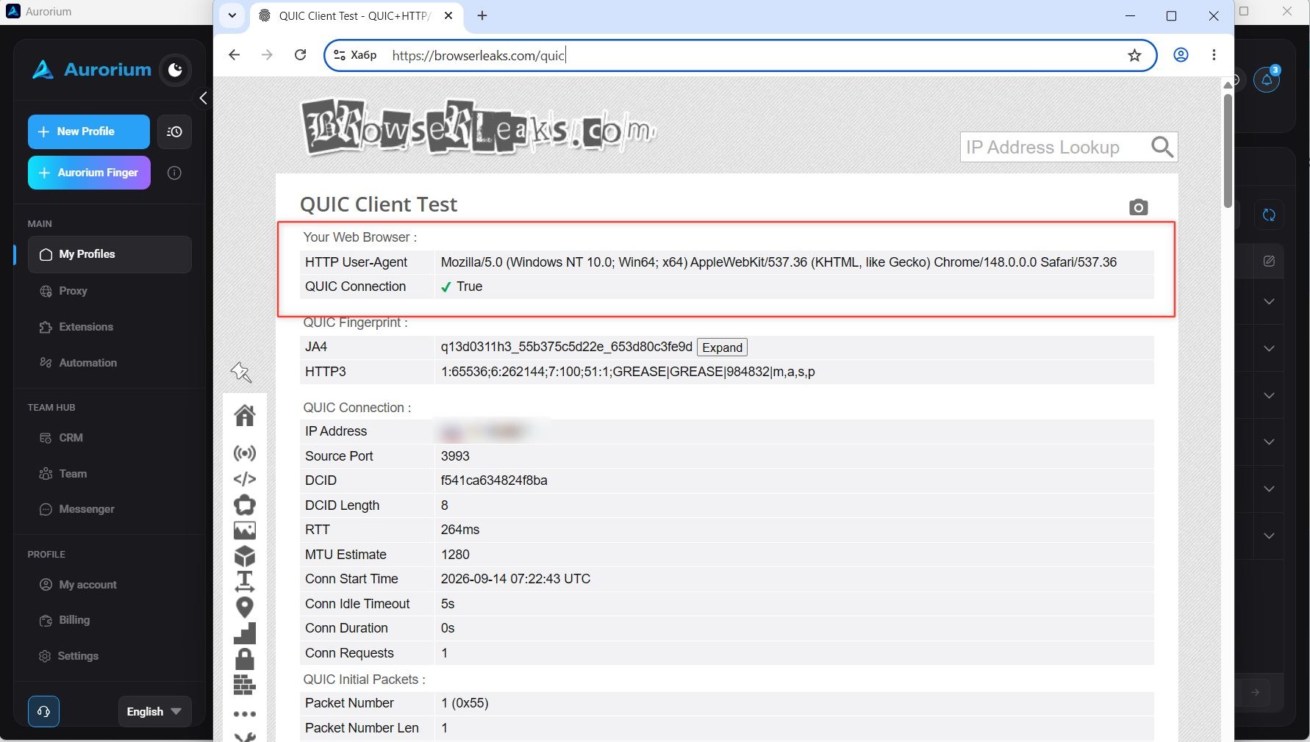Viewport: 1310px width, 742px height.
Task: Toggle Aurorium dark mode moon switch
Action: [175, 70]
